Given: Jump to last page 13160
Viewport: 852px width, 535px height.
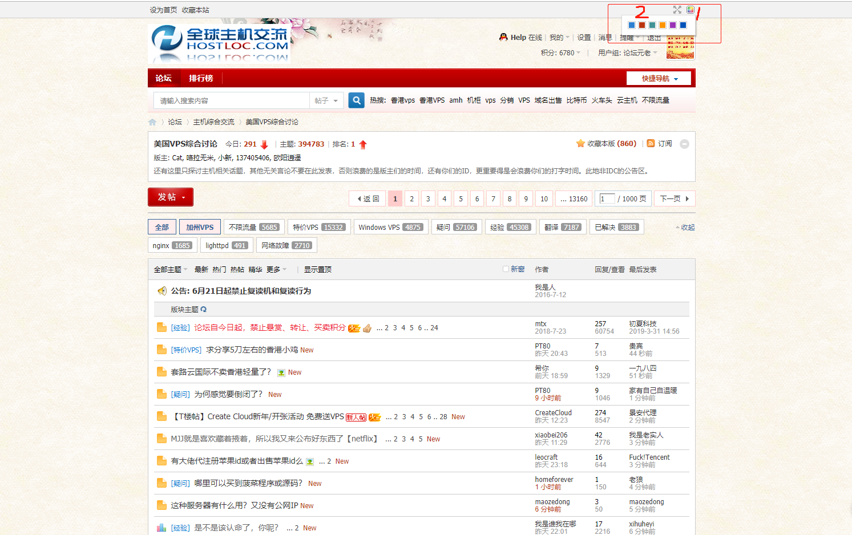Looking at the screenshot, I should coord(574,198).
